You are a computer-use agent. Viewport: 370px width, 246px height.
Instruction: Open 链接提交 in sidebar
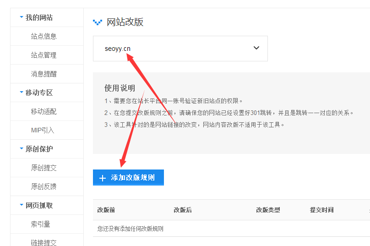pyautogui.click(x=44, y=242)
